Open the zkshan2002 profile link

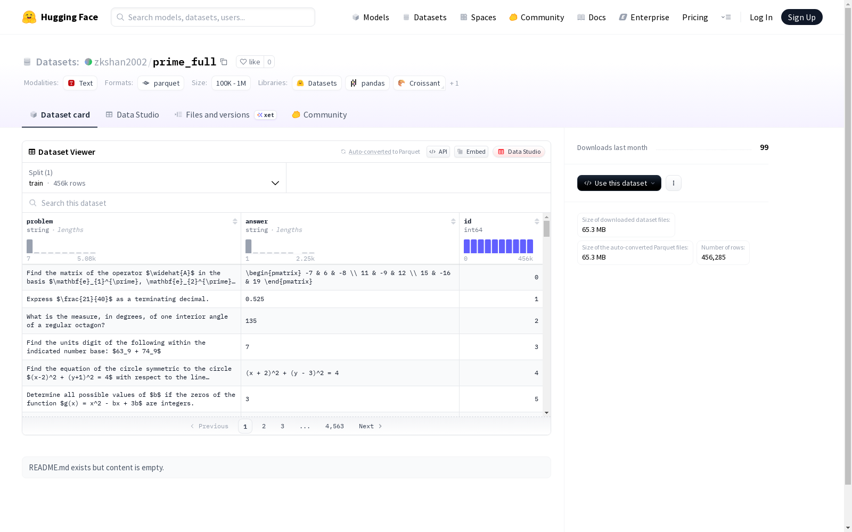point(120,62)
